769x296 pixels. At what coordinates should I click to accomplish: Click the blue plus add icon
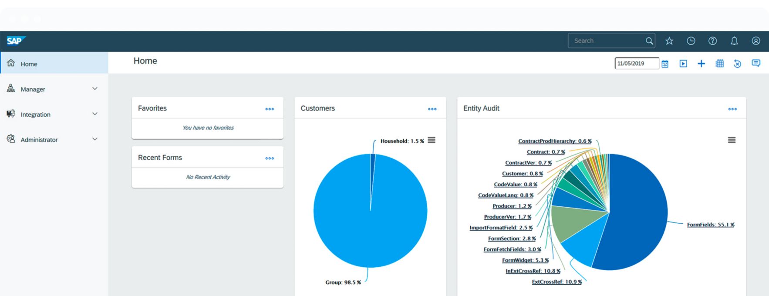(701, 64)
